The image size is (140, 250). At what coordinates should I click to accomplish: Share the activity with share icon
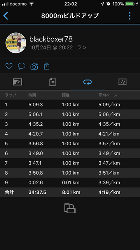pyautogui.click(x=47, y=66)
